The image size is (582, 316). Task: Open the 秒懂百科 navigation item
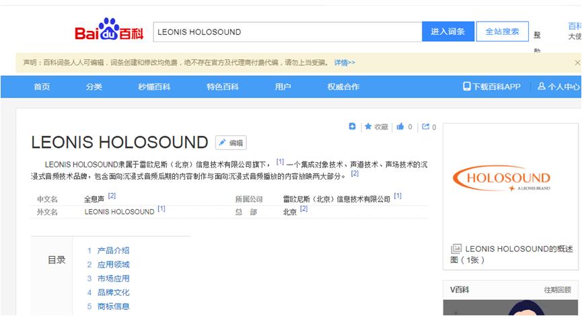coord(154,87)
